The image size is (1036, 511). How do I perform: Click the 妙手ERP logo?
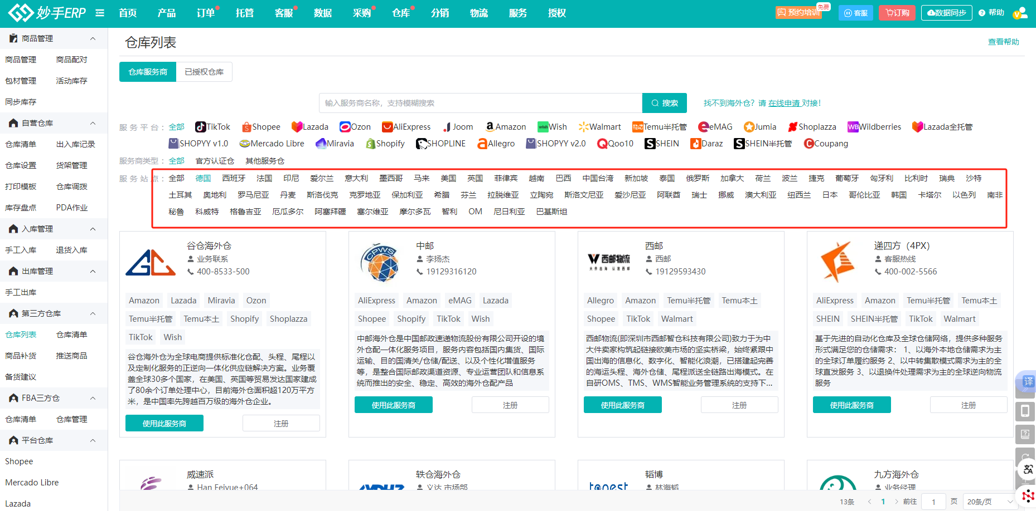point(47,13)
